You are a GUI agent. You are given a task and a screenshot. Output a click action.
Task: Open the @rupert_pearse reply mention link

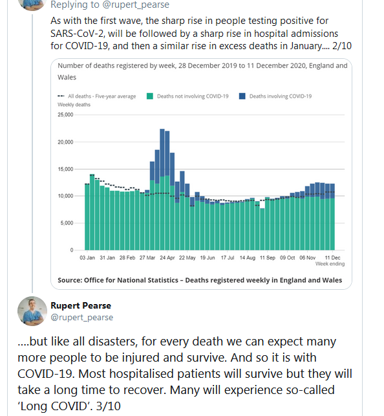coord(136,5)
